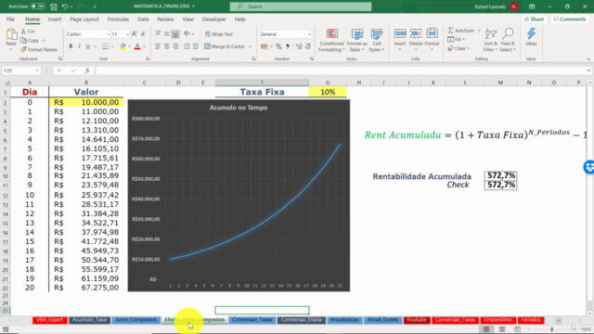Select the Juros_Compostos sheet tab

point(136,320)
